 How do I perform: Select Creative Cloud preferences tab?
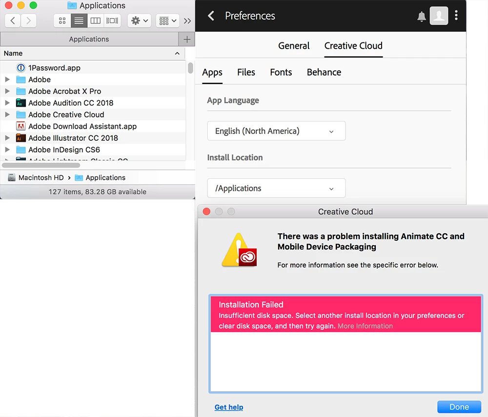pos(353,46)
